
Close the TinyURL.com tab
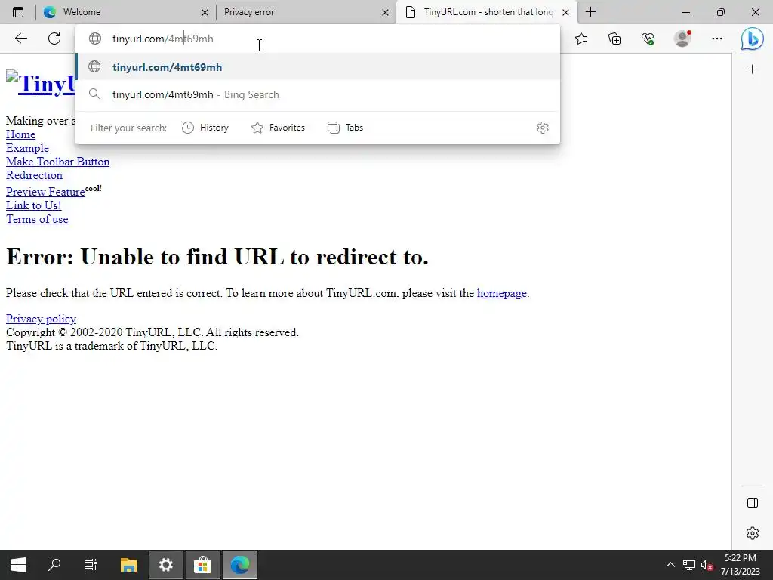(566, 12)
